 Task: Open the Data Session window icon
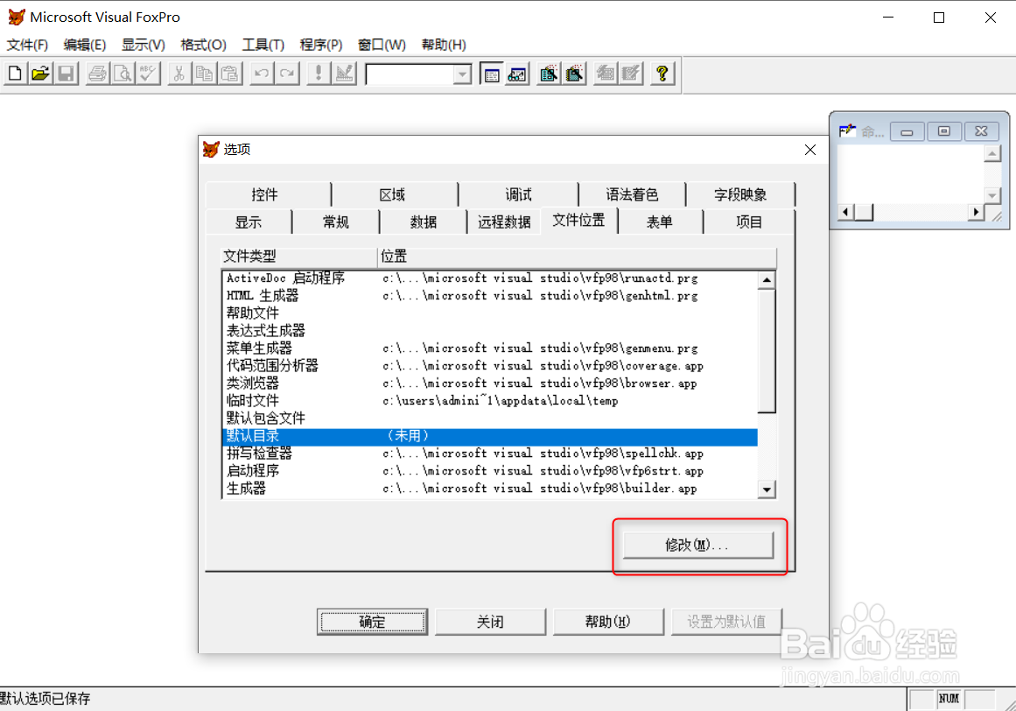pyautogui.click(x=517, y=74)
